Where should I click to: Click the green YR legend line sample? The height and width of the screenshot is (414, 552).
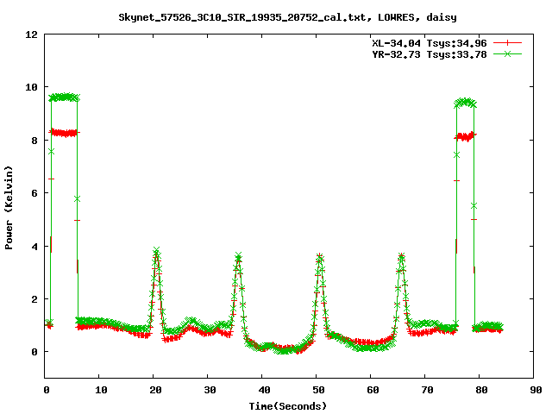click(x=507, y=53)
